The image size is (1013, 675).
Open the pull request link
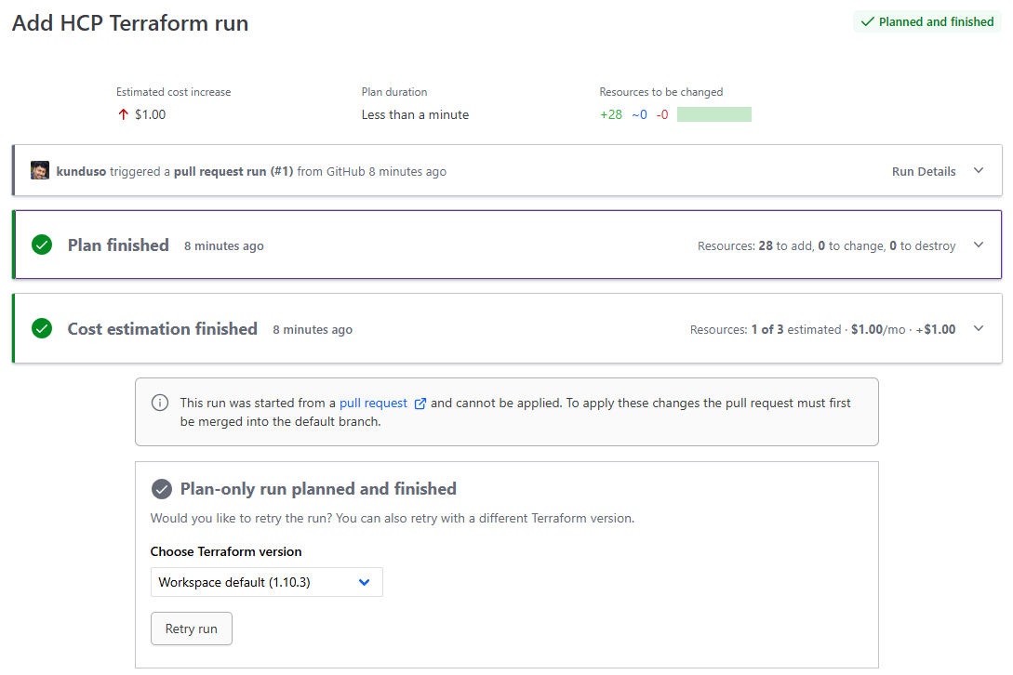click(x=373, y=404)
